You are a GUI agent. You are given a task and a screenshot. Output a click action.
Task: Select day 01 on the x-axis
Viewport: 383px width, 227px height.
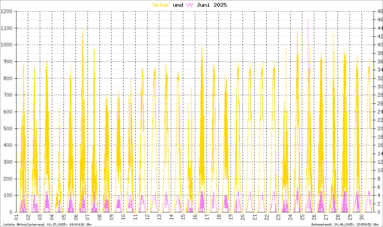[17, 217]
